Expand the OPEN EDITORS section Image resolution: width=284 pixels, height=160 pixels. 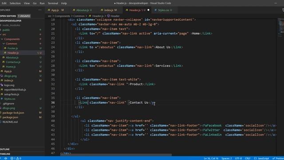point(8,16)
